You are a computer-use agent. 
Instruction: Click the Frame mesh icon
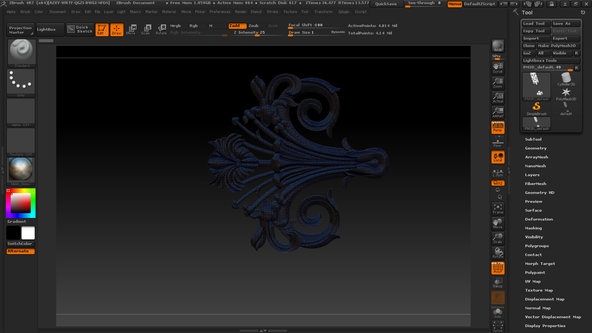click(498, 209)
